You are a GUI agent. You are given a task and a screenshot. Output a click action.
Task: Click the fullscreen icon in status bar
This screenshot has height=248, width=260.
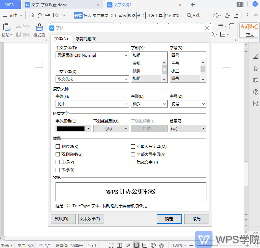[x=111, y=245]
